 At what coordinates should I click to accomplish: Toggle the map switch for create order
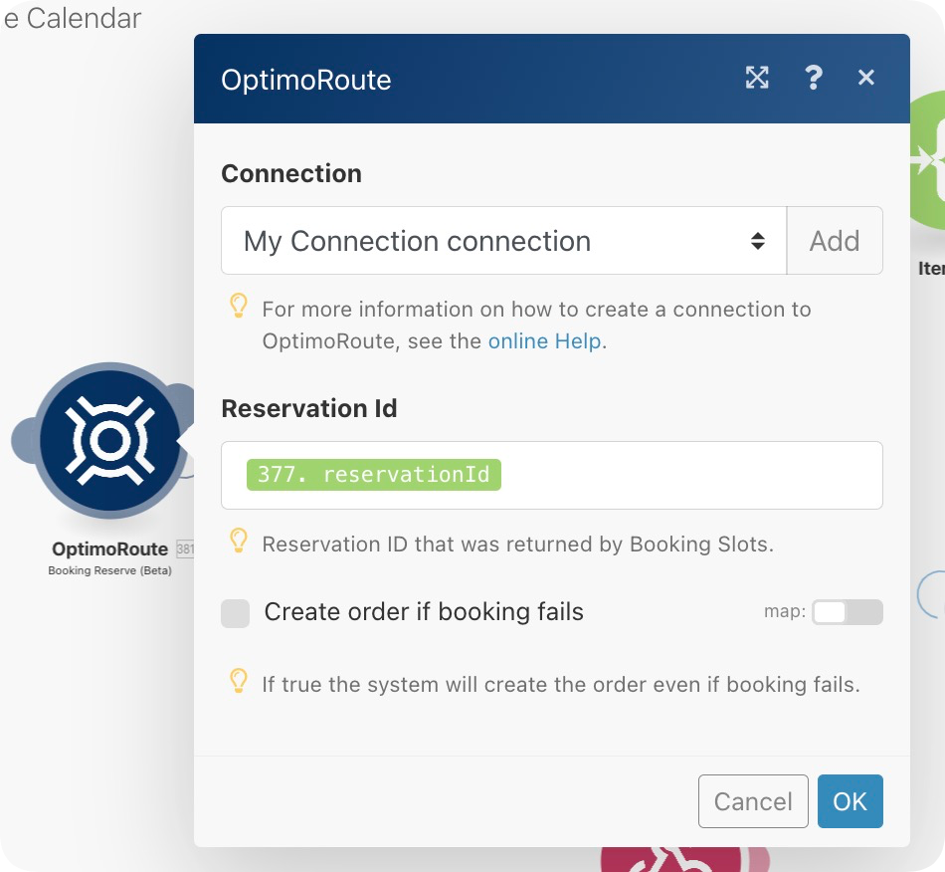coord(847,612)
